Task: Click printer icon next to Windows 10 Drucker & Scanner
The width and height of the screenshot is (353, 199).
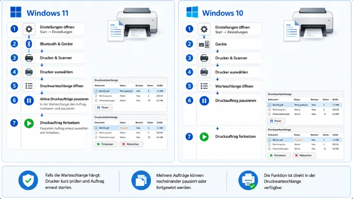Action: 204,58
